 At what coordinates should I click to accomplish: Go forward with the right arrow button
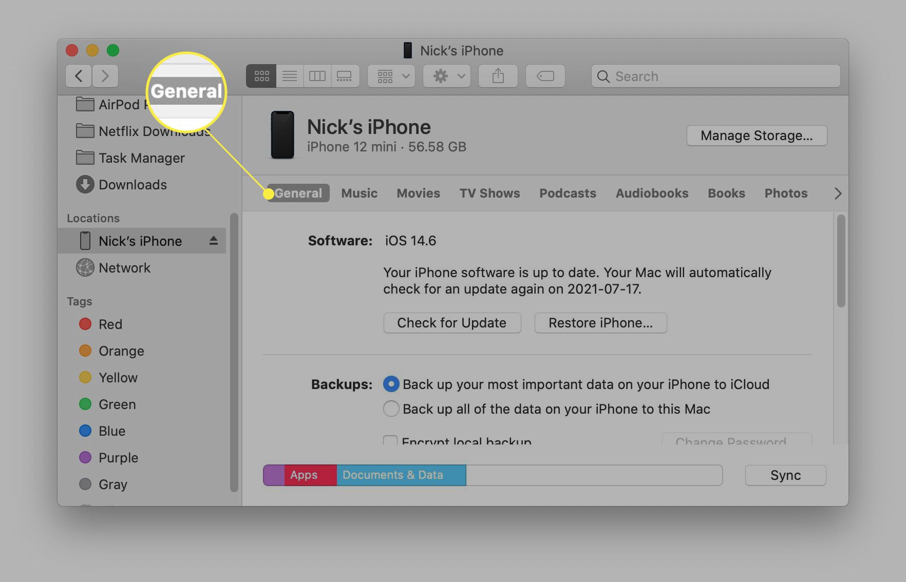pos(105,76)
